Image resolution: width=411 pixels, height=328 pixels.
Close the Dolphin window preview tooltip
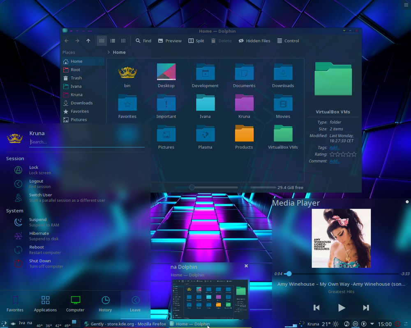246,266
